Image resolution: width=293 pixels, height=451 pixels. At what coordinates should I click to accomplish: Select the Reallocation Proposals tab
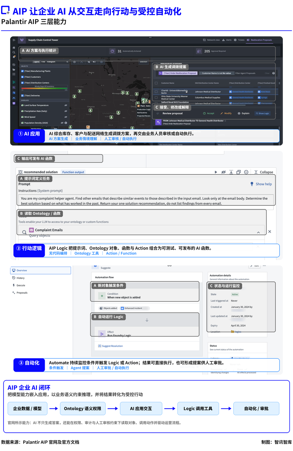(x=260, y=40)
